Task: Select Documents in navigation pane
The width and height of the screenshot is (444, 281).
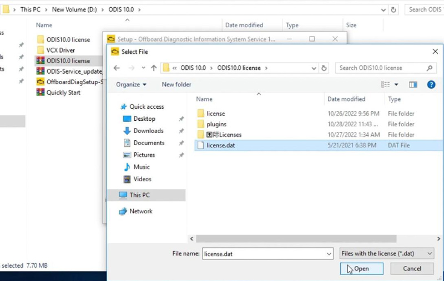Action: (144, 143)
